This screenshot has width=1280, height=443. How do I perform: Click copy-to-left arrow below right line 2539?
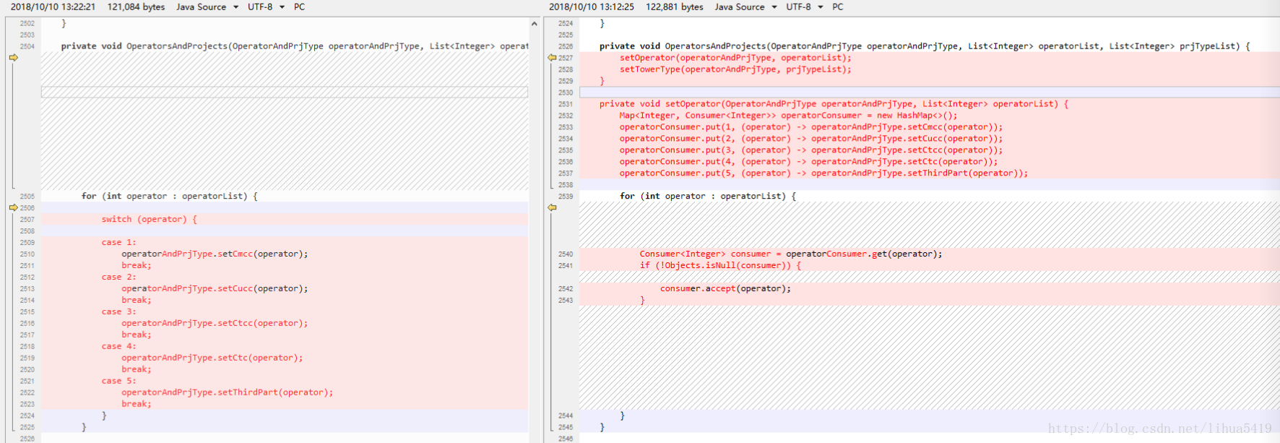(x=552, y=207)
